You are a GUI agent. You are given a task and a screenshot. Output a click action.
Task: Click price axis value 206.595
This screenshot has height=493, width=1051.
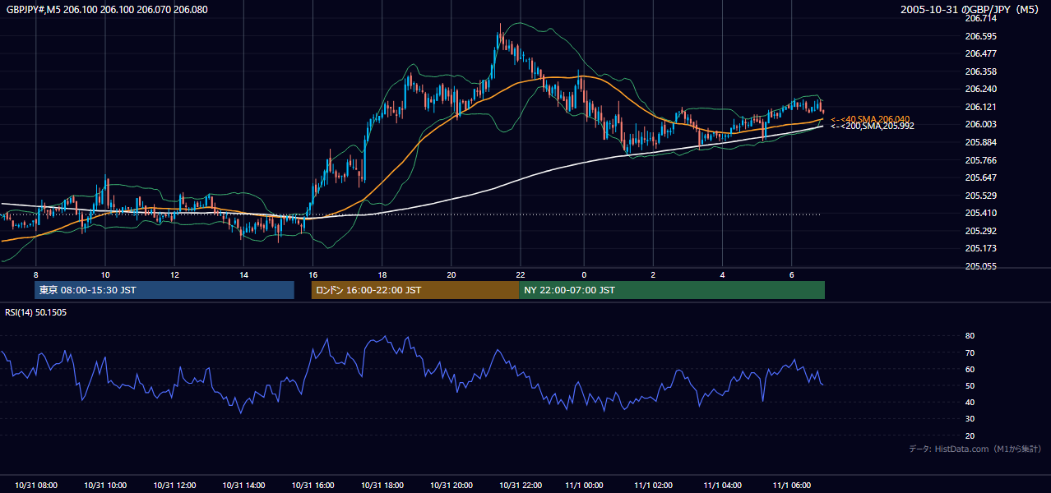pyautogui.click(x=981, y=36)
